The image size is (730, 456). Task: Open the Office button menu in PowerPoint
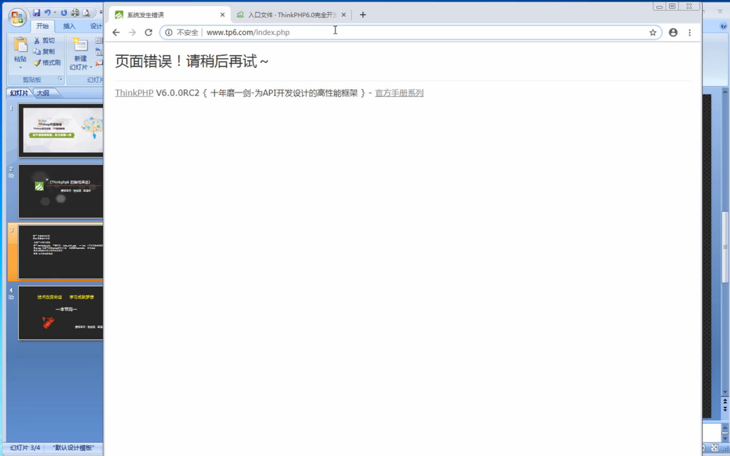point(17,17)
